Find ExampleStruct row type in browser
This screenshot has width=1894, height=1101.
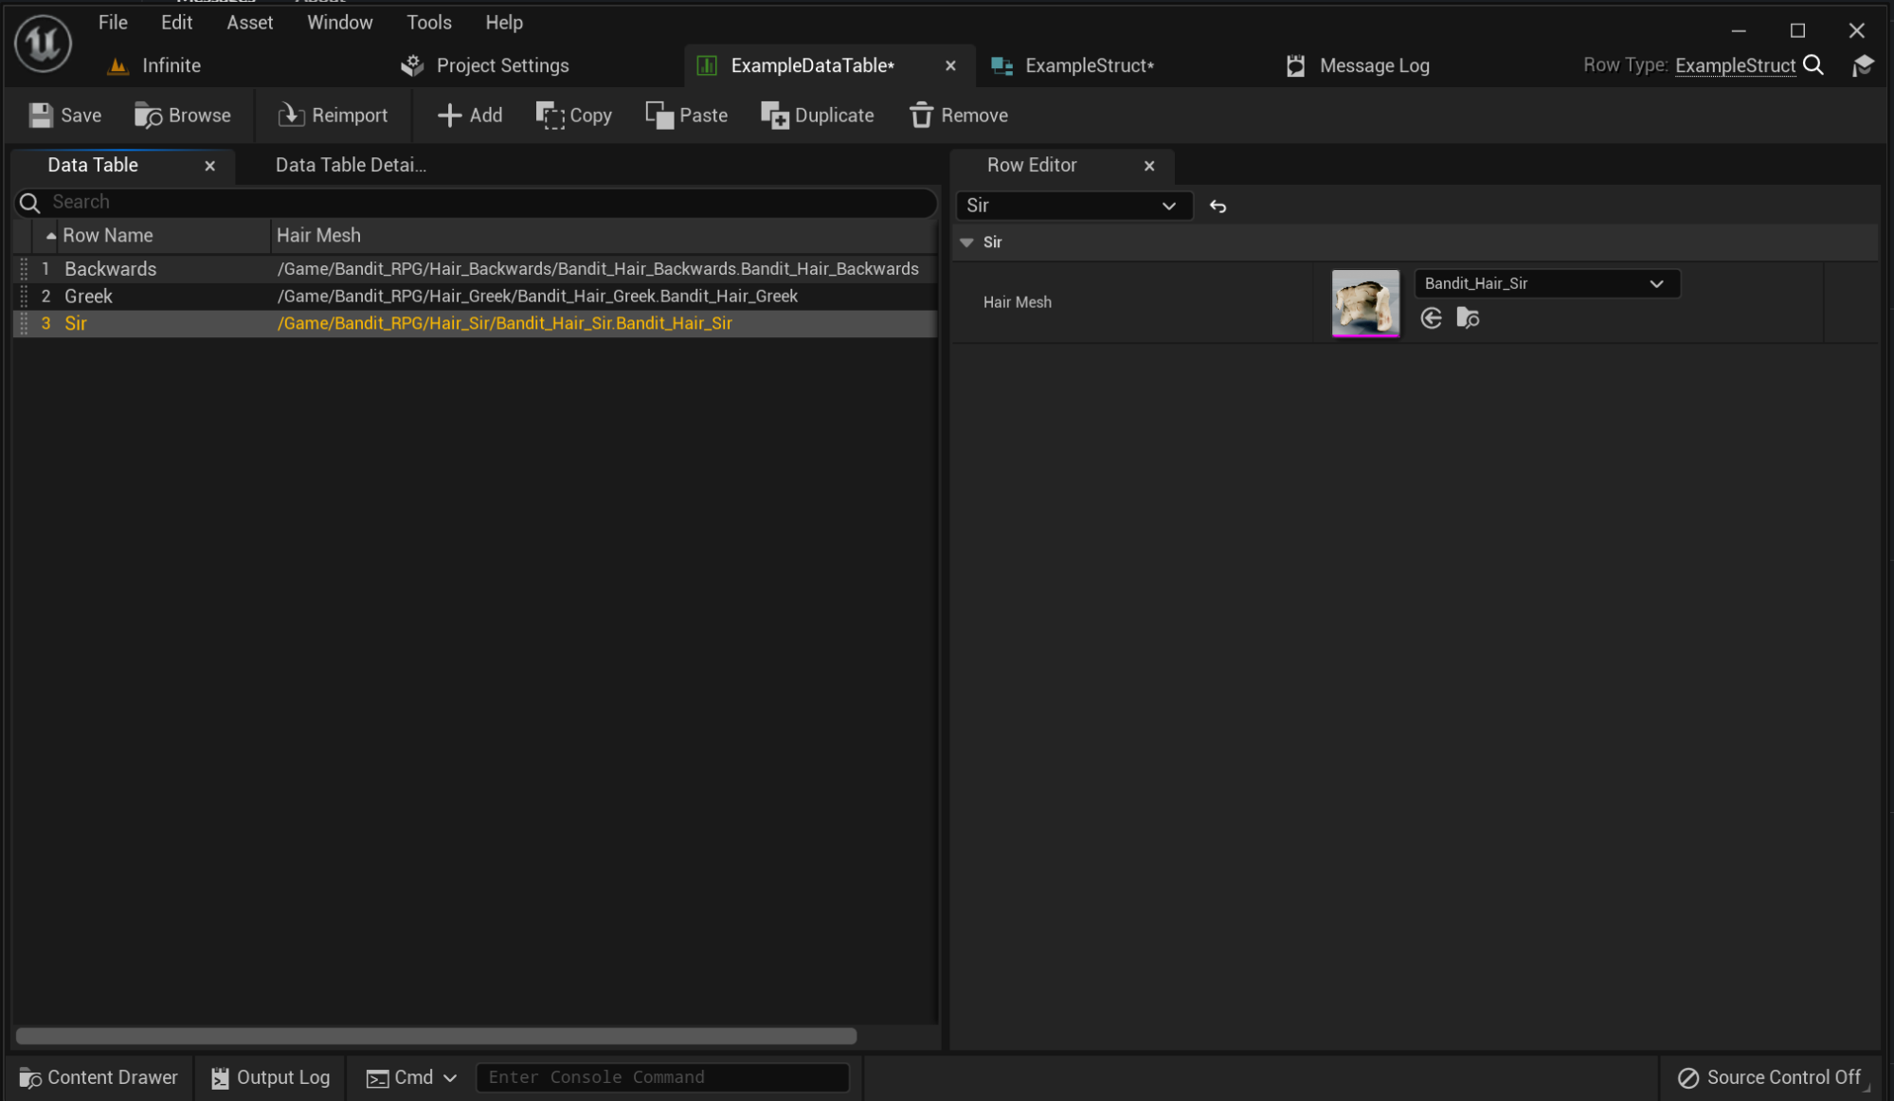click(x=1813, y=65)
